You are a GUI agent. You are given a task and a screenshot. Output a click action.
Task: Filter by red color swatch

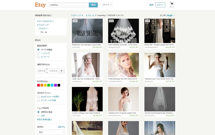tap(39, 85)
